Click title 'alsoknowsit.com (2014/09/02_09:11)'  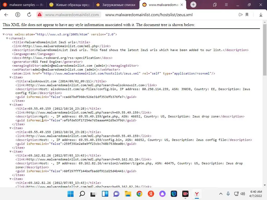tap(60, 81)
